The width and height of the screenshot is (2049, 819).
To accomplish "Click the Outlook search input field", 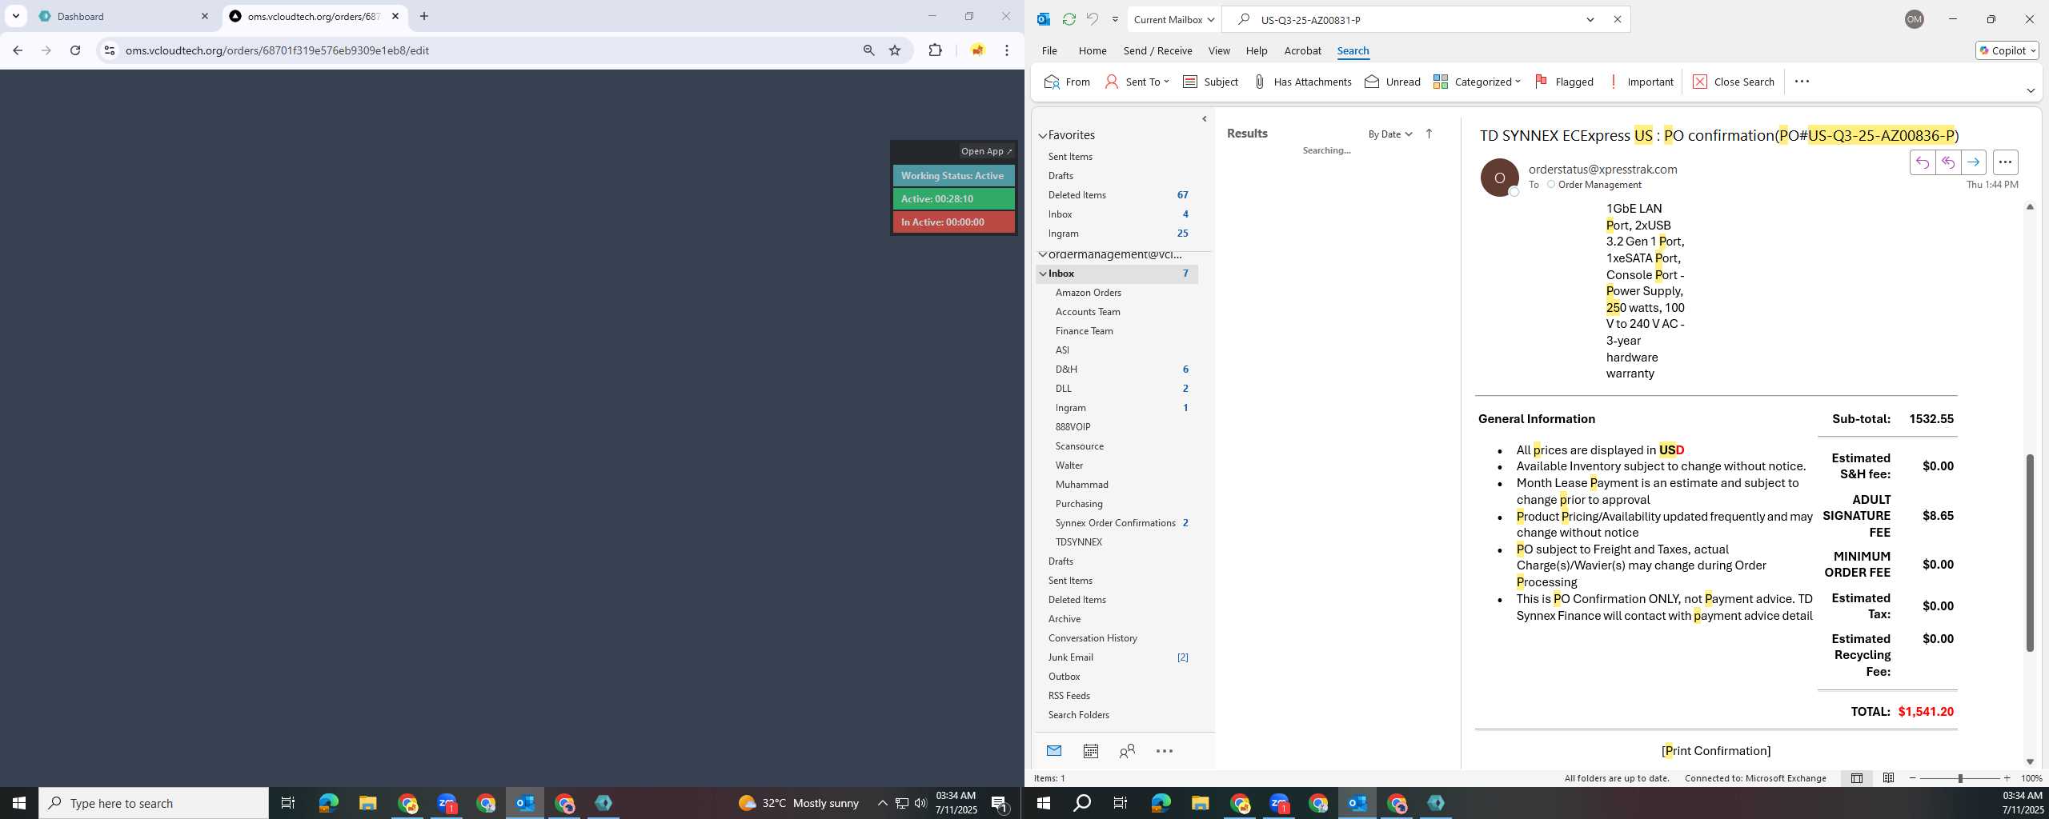I will pos(1417,19).
